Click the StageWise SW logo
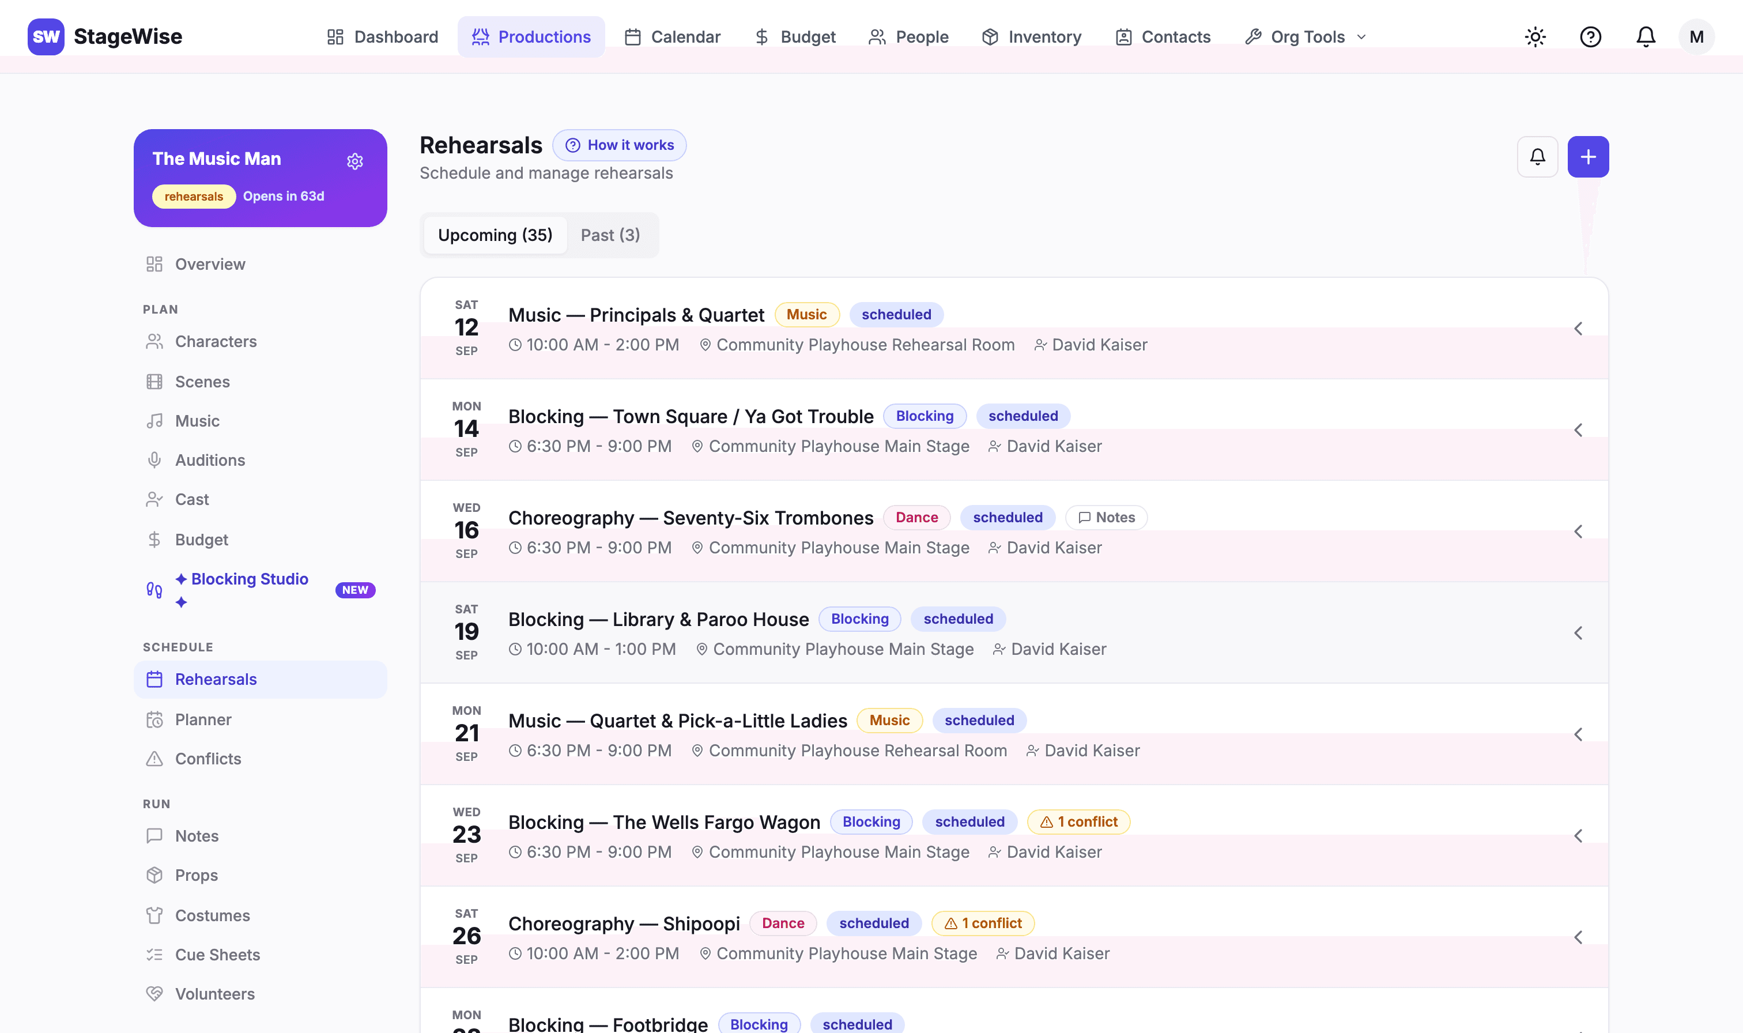The width and height of the screenshot is (1743, 1033). (46, 37)
